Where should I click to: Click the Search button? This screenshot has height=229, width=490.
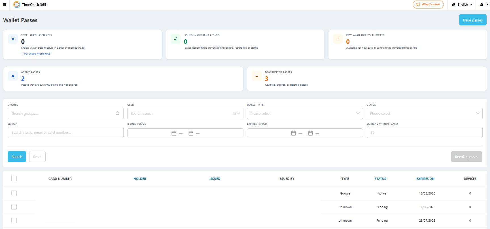(x=17, y=157)
